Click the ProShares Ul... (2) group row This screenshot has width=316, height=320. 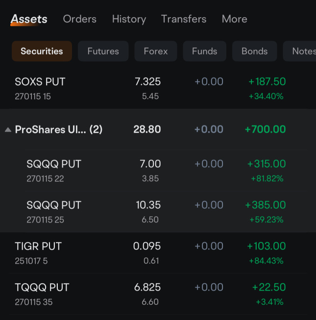tap(158, 129)
